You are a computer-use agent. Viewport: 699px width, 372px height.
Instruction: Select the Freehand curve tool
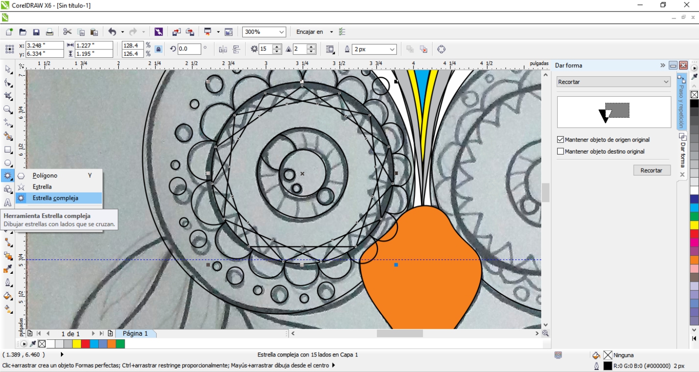[8, 123]
